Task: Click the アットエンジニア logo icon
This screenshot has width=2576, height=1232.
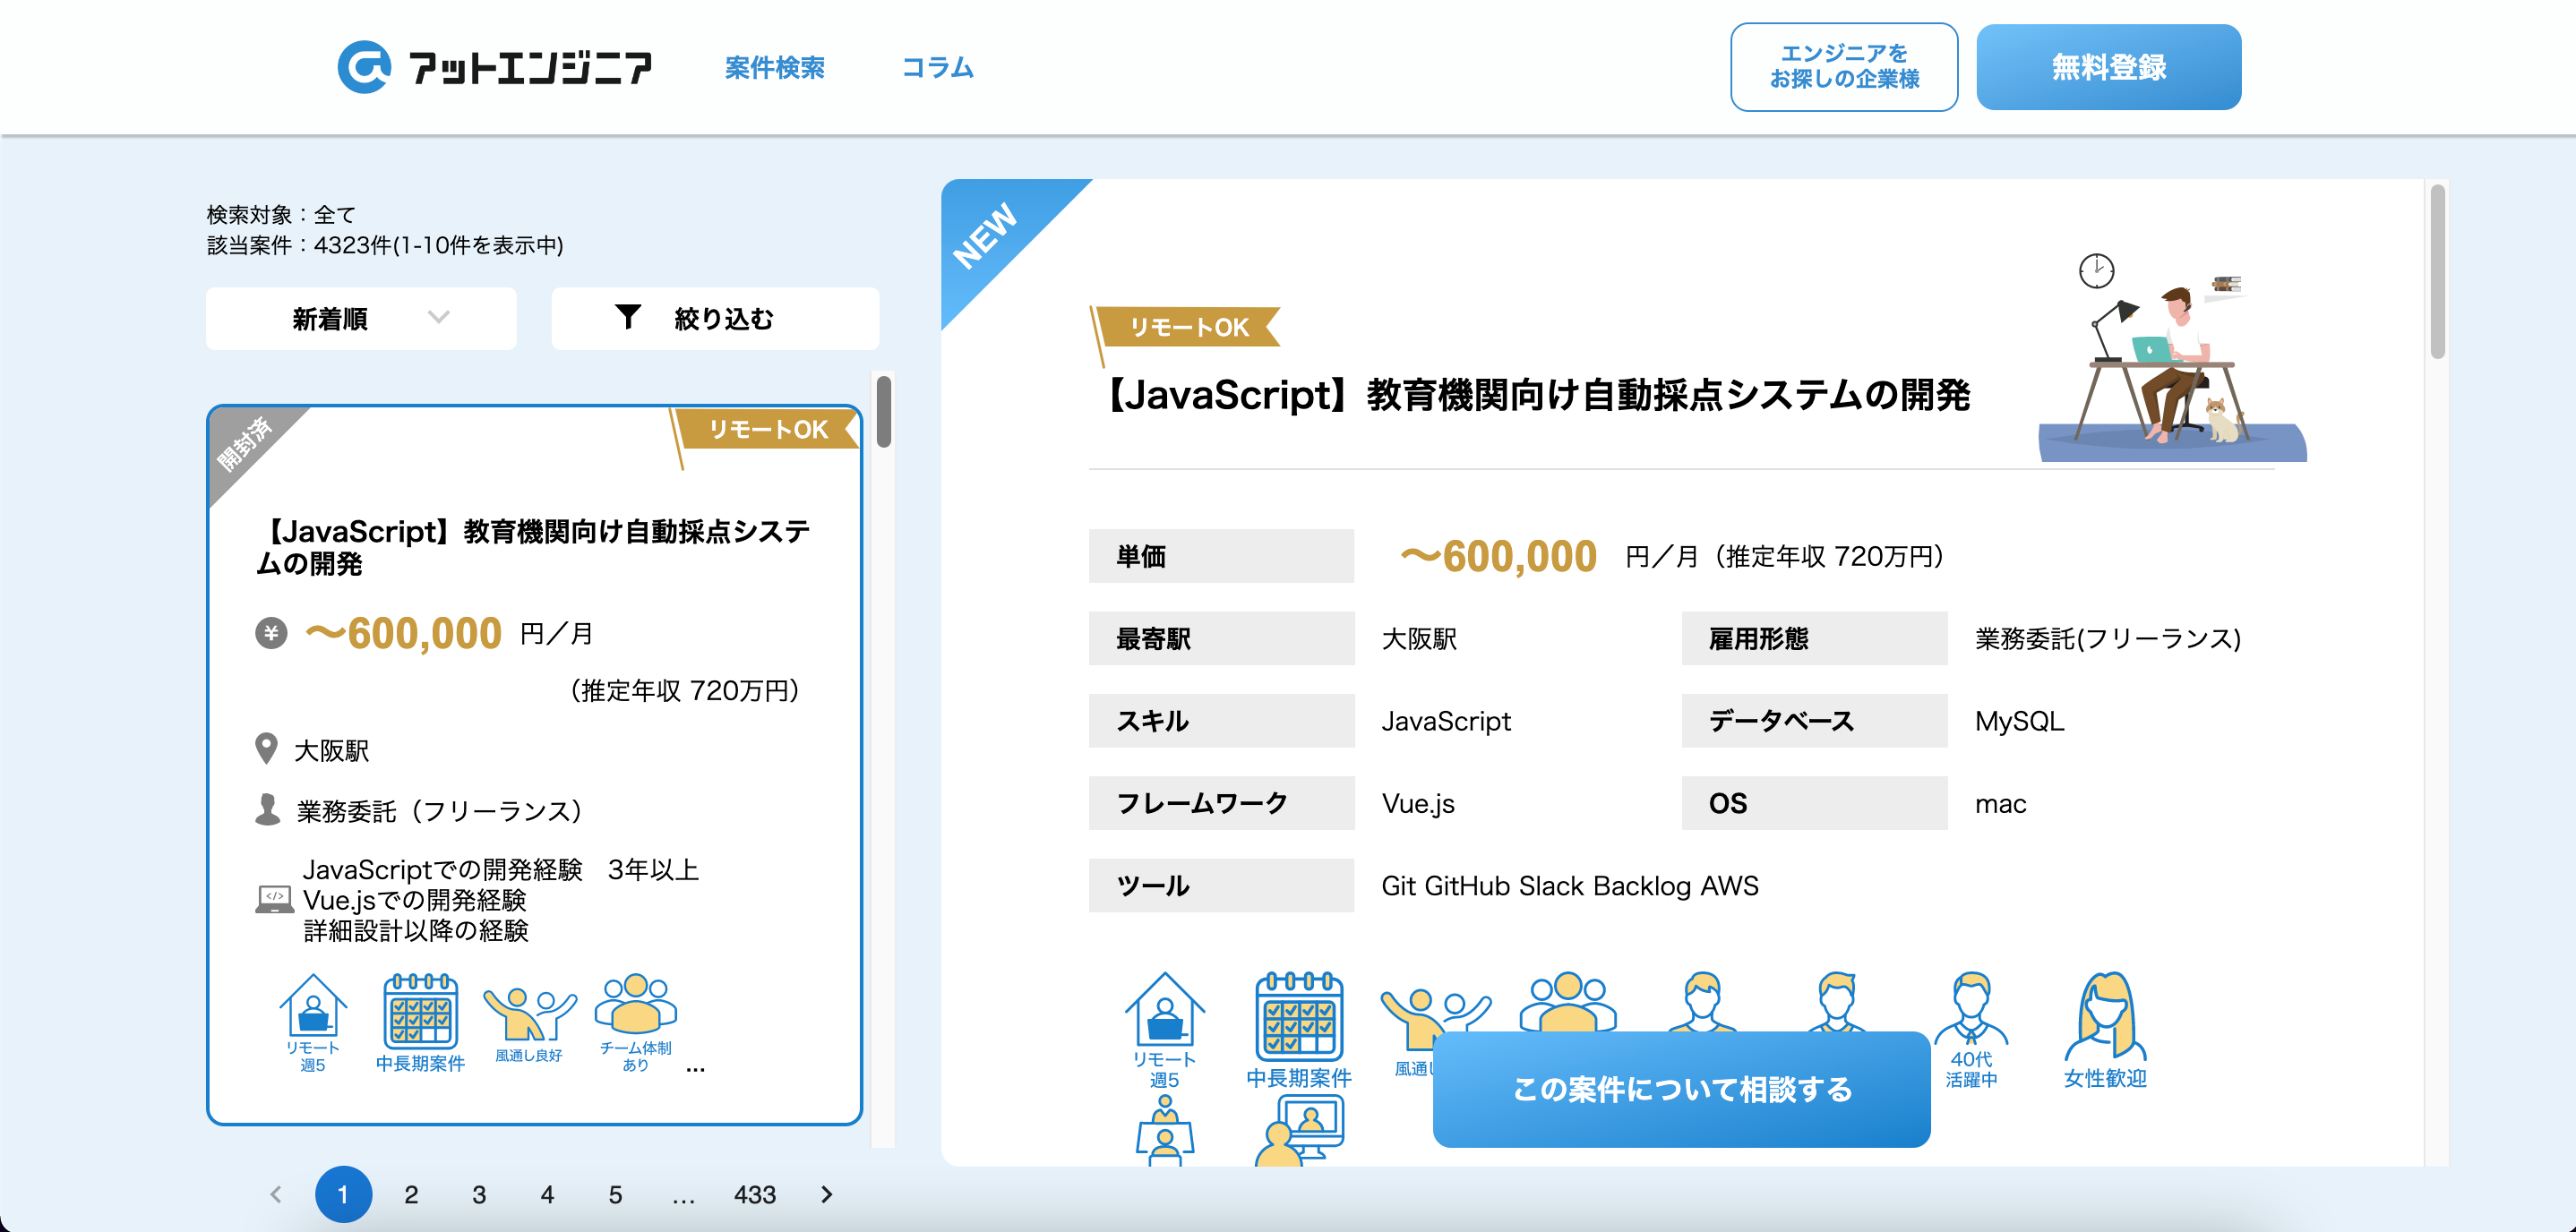Action: (x=363, y=67)
